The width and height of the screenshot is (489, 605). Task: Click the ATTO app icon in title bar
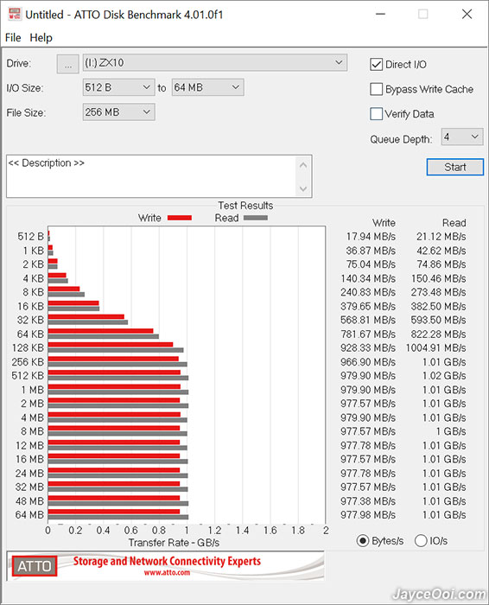15,15
